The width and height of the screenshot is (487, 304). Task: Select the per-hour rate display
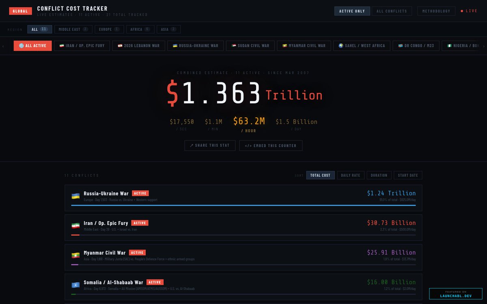coord(249,124)
